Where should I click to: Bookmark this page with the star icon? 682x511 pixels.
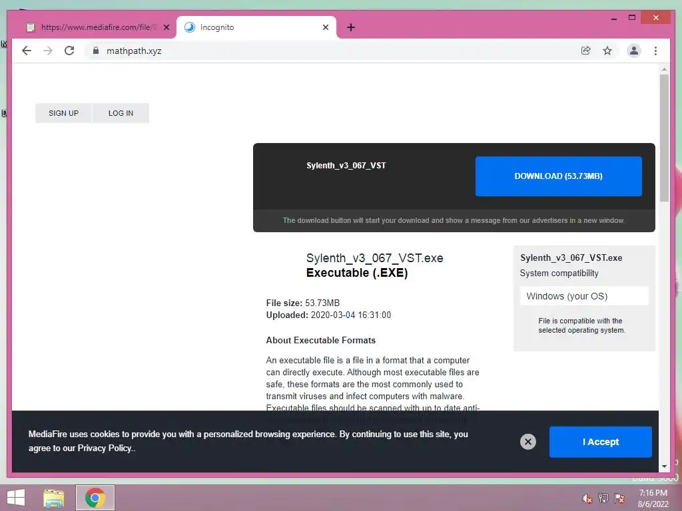tap(607, 51)
